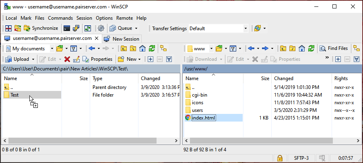Select the remote icons folder
Screen dimensions: 363x163
point(198,103)
